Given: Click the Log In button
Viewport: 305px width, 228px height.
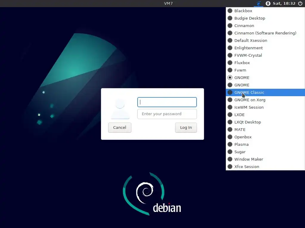Looking at the screenshot, I should tap(186, 128).
